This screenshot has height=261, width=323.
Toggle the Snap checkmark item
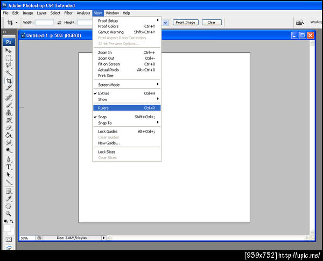[127, 117]
